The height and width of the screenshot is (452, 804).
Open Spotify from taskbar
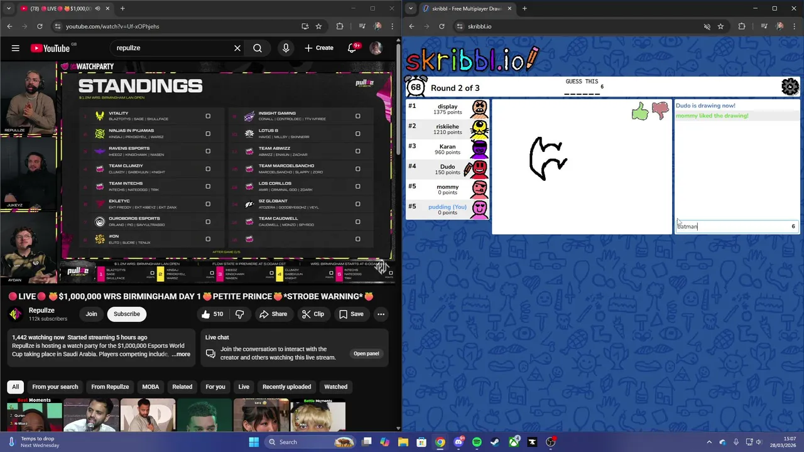click(x=477, y=442)
